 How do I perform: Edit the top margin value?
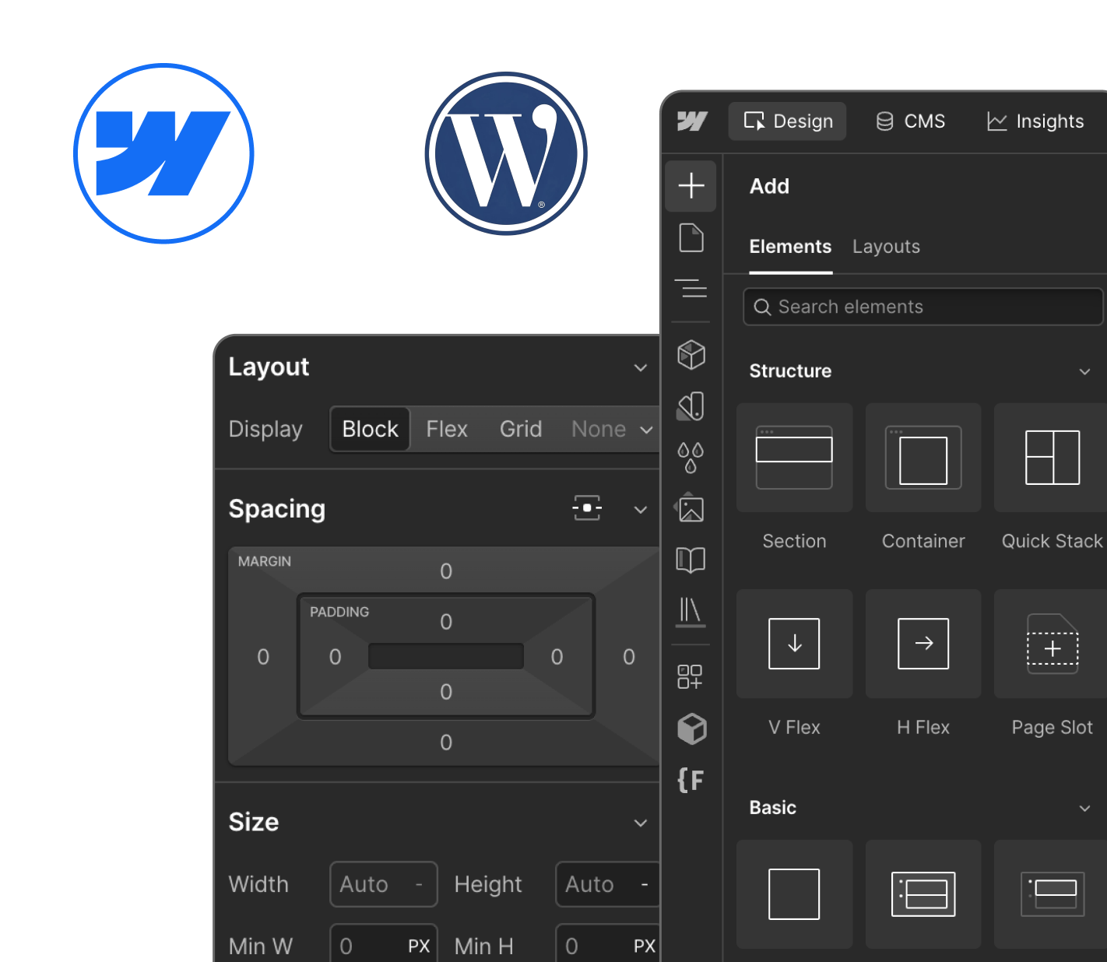(x=446, y=571)
